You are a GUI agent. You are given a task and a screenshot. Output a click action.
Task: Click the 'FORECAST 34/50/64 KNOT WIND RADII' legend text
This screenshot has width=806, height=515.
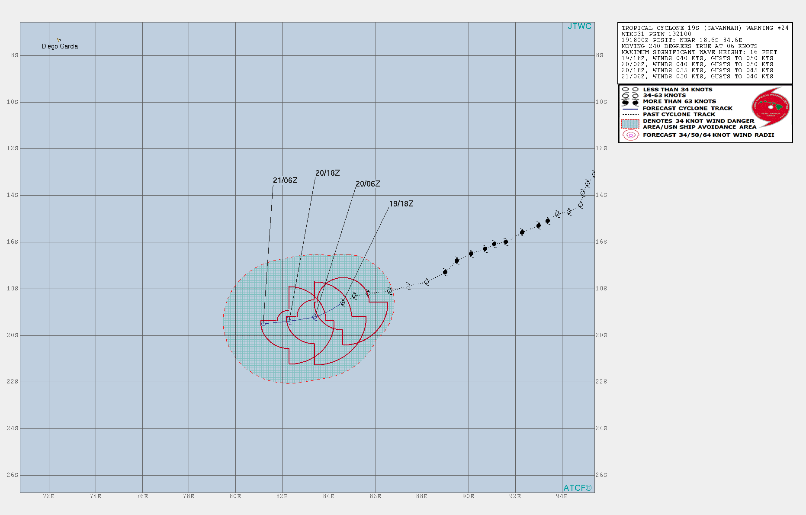tap(708, 135)
